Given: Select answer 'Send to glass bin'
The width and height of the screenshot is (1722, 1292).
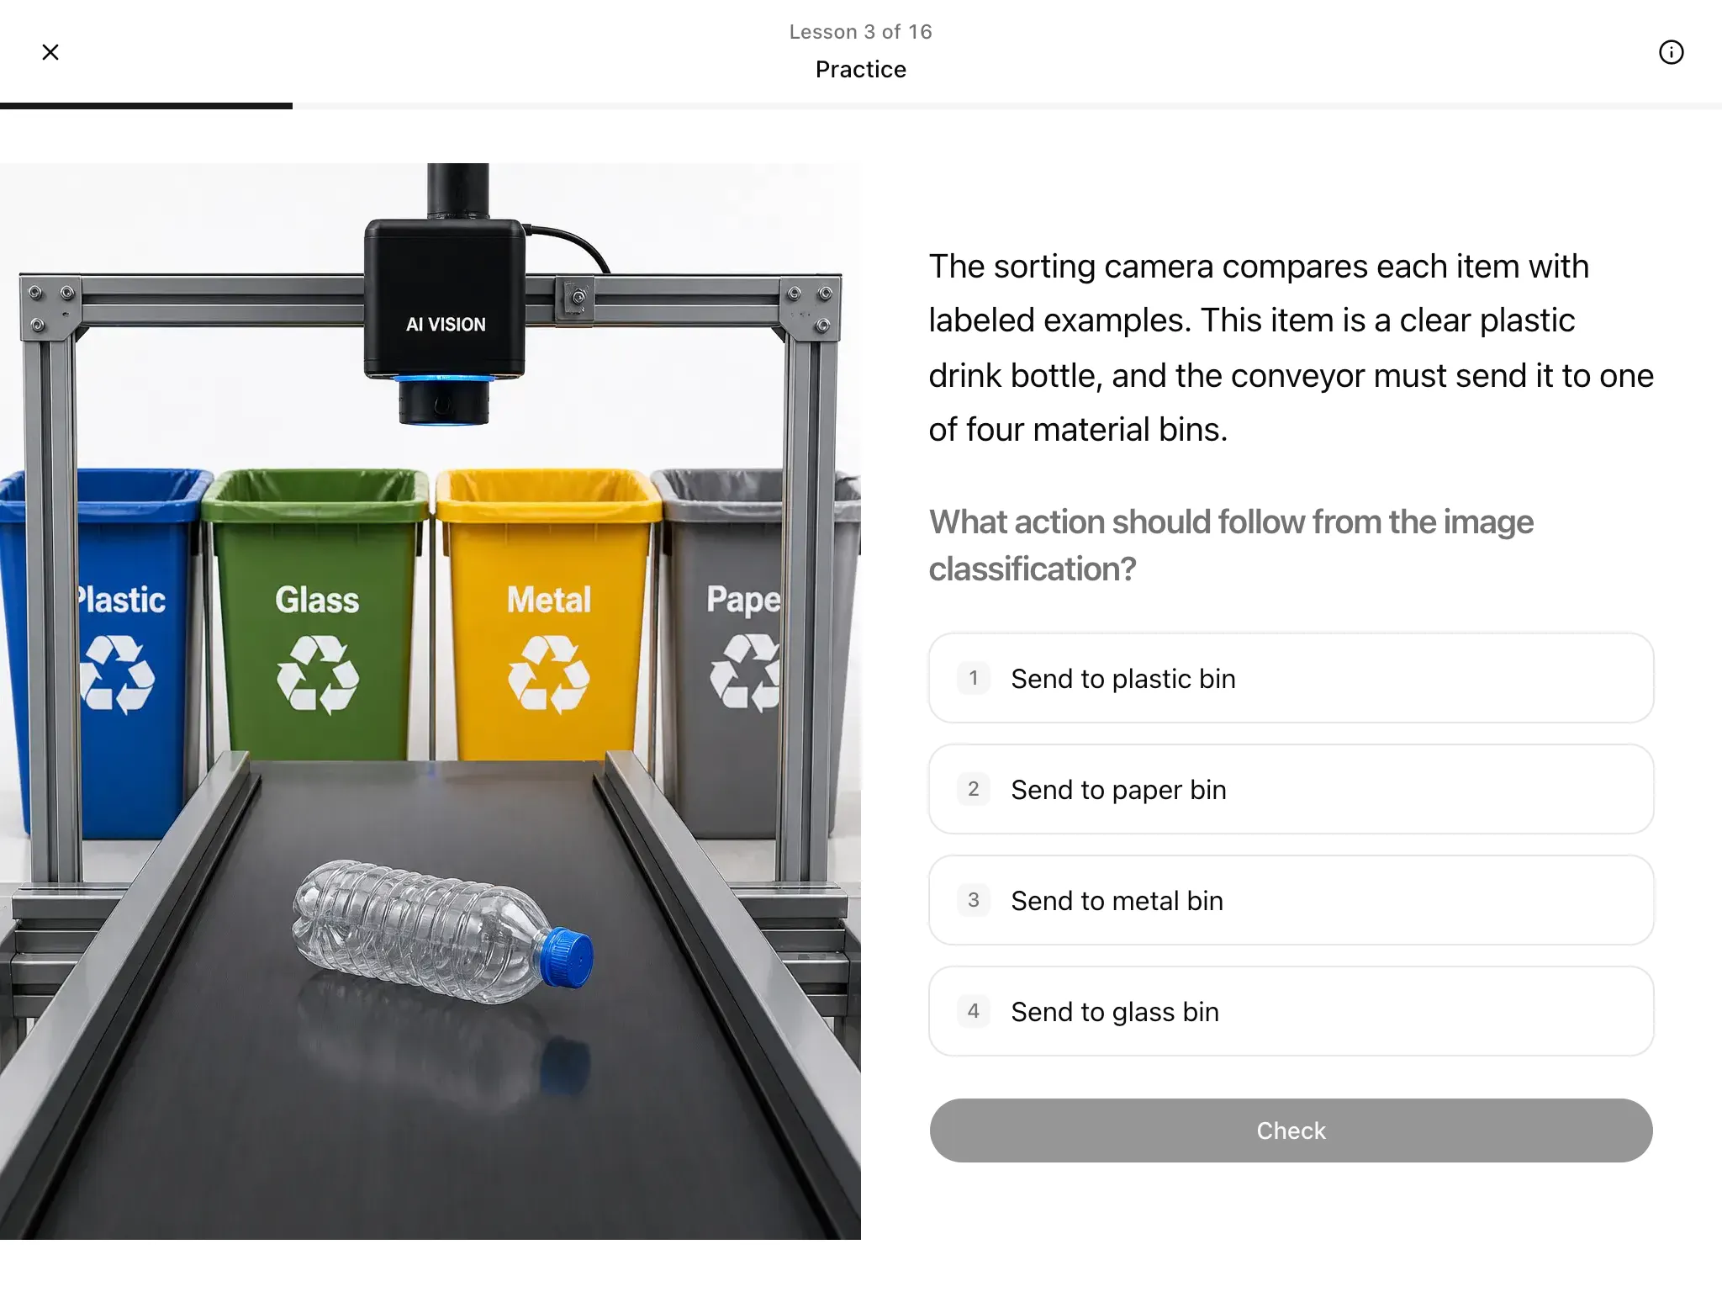Looking at the screenshot, I should pyautogui.click(x=1291, y=1011).
